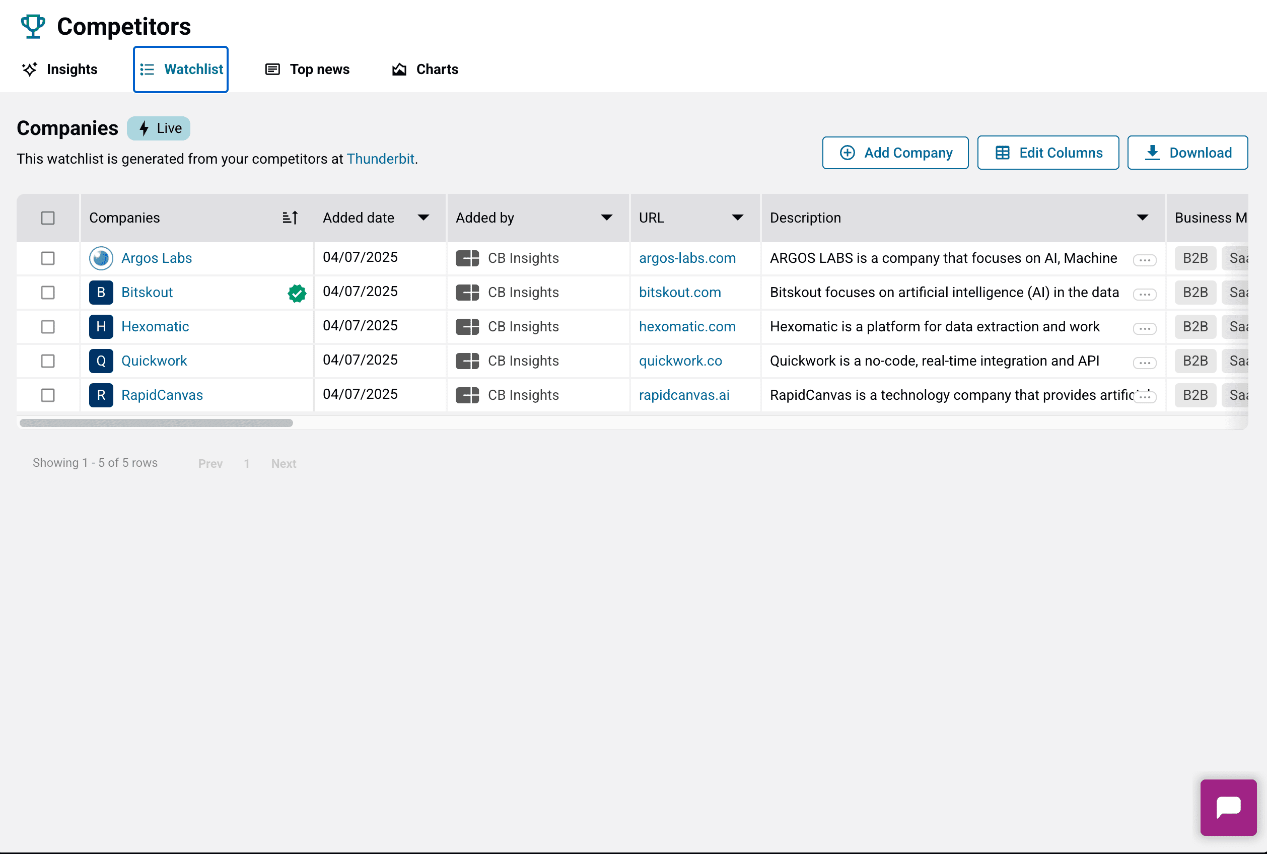
Task: Check the Bitskout row checkbox
Action: (x=48, y=293)
